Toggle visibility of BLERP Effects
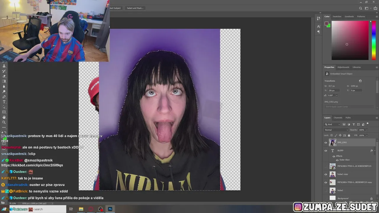Screen dimensions: 379x213 (334, 156)
